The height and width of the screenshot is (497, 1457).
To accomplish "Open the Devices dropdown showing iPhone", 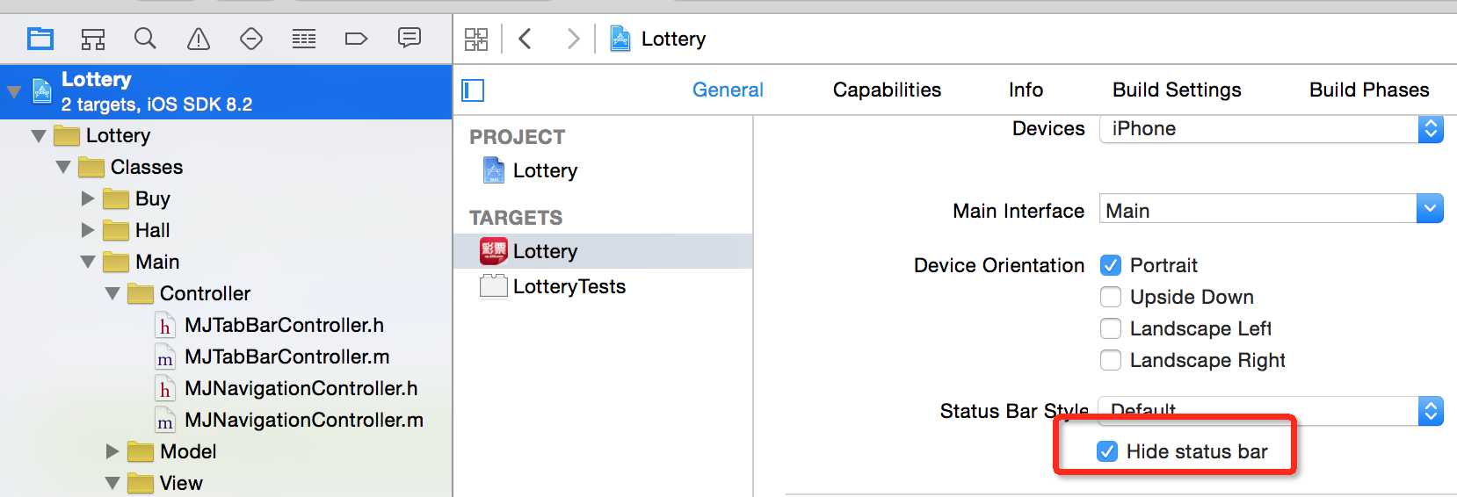I will coord(1271,129).
